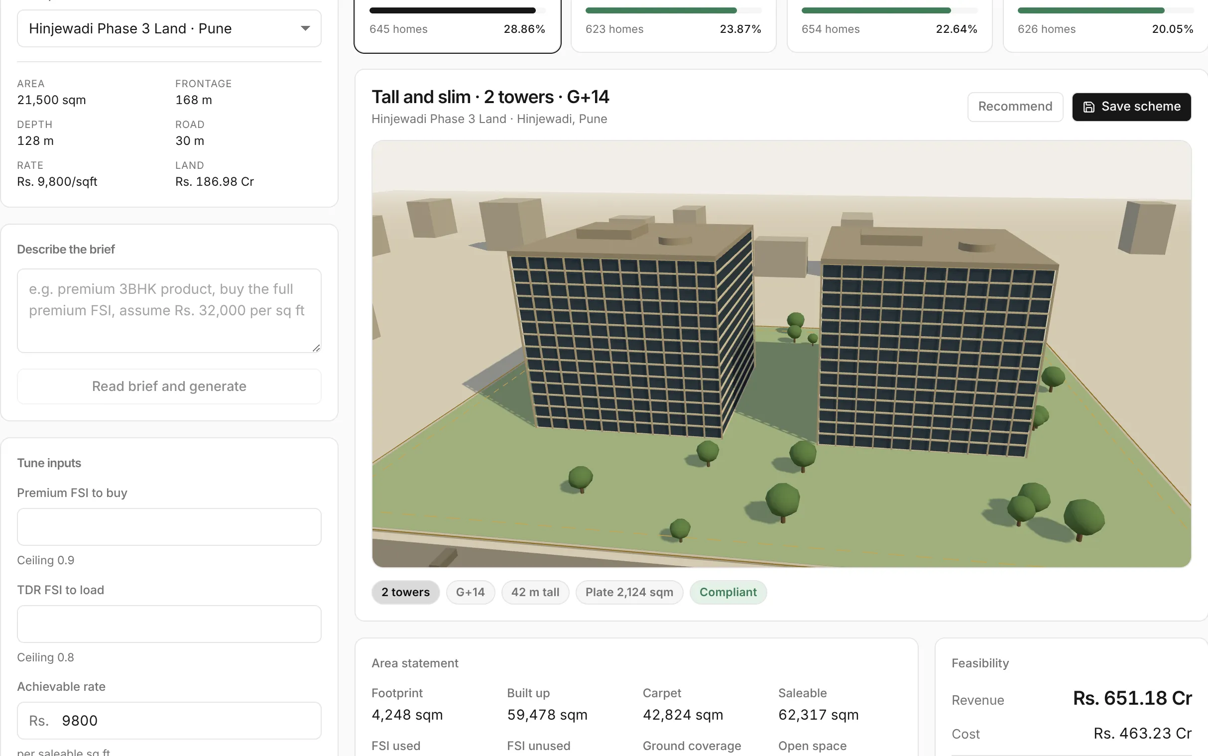Click the 'Ceiling 0.8' hint text
This screenshot has height=756, width=1208.
tap(45, 657)
